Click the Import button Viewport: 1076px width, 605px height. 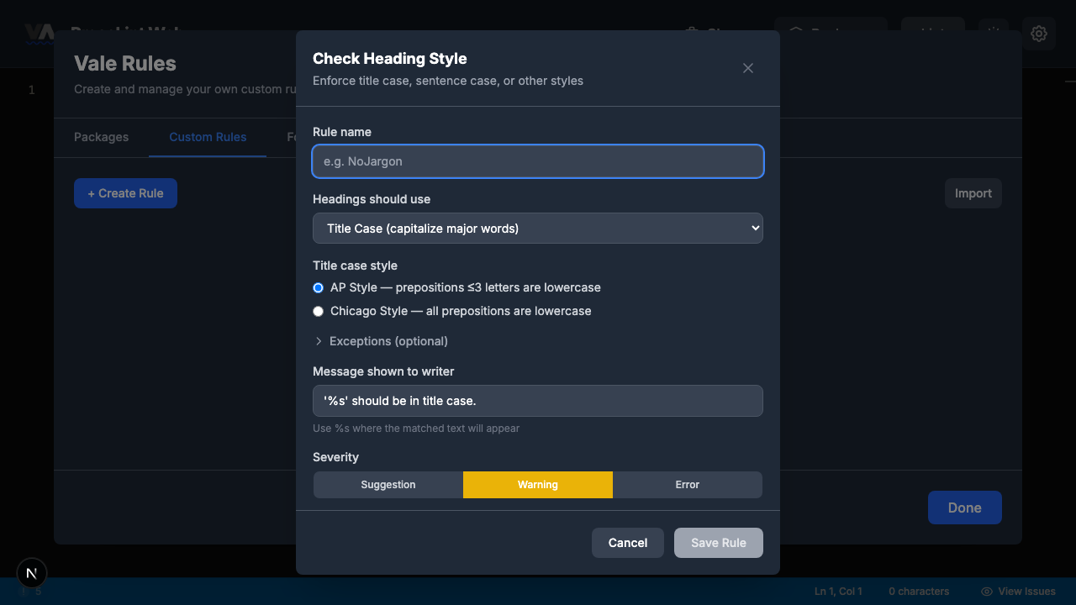click(973, 193)
